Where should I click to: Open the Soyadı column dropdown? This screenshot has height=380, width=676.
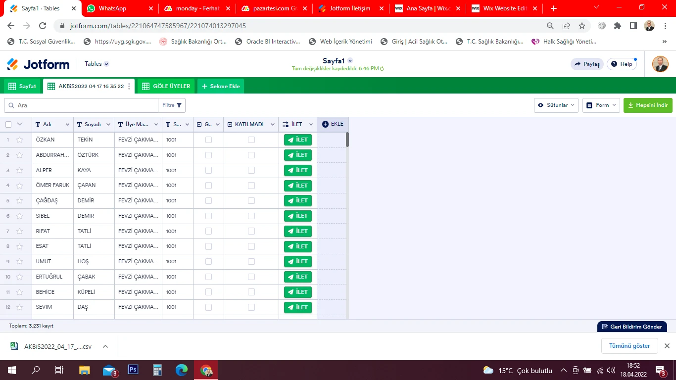coord(107,124)
